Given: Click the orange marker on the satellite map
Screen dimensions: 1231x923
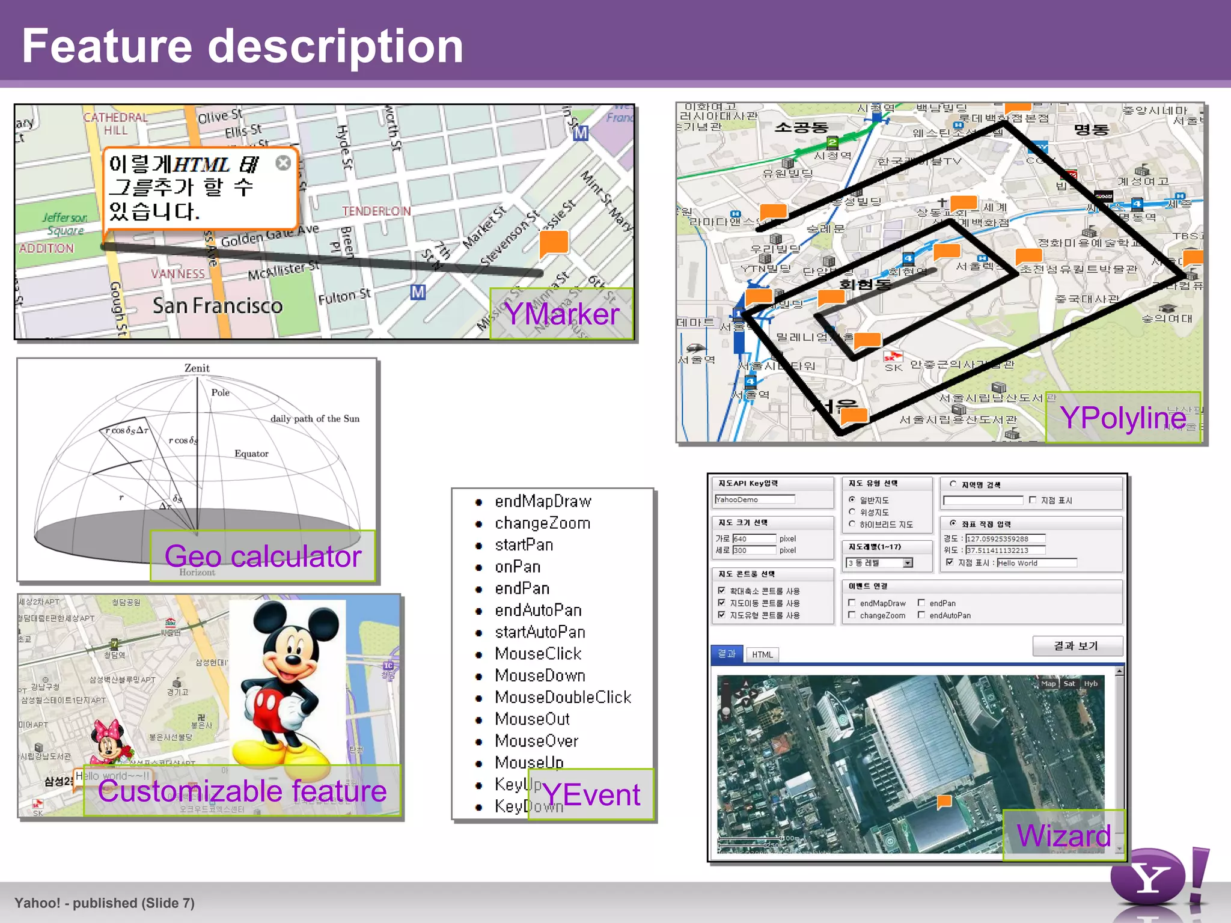Looking at the screenshot, I should click(x=944, y=802).
